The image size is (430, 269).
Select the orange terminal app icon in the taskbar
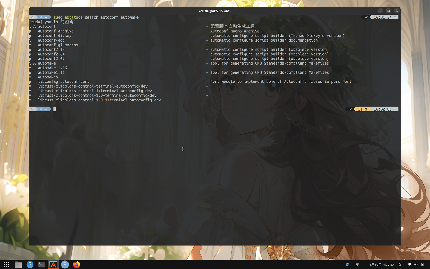53,265
